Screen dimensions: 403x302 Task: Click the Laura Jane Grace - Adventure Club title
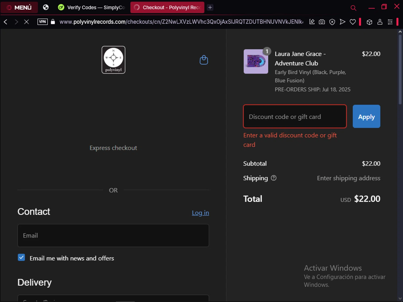pyautogui.click(x=300, y=59)
